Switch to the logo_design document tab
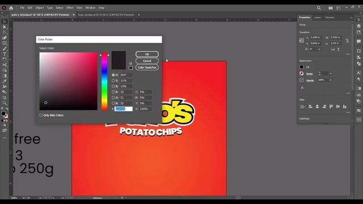The image size is (363, 204). pyautogui.click(x=106, y=15)
